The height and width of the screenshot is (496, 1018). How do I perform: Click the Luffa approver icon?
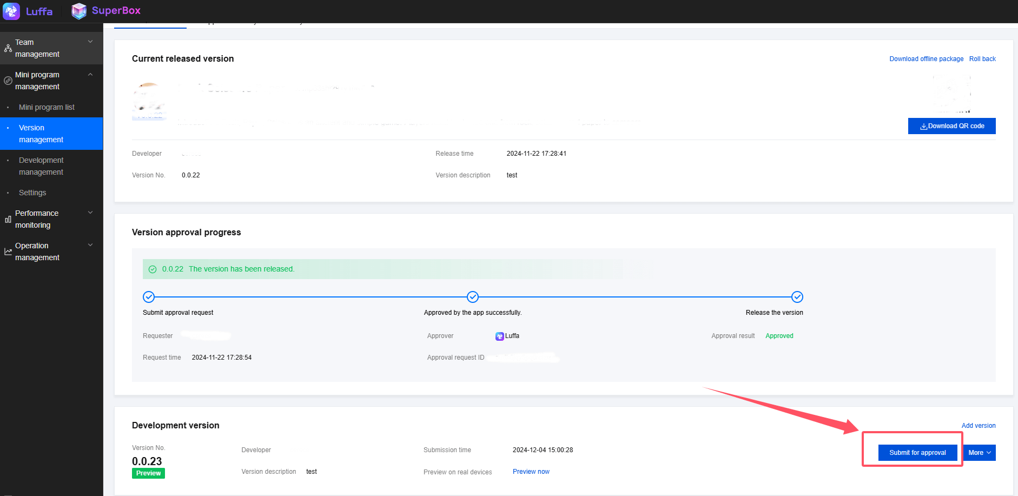(x=499, y=336)
